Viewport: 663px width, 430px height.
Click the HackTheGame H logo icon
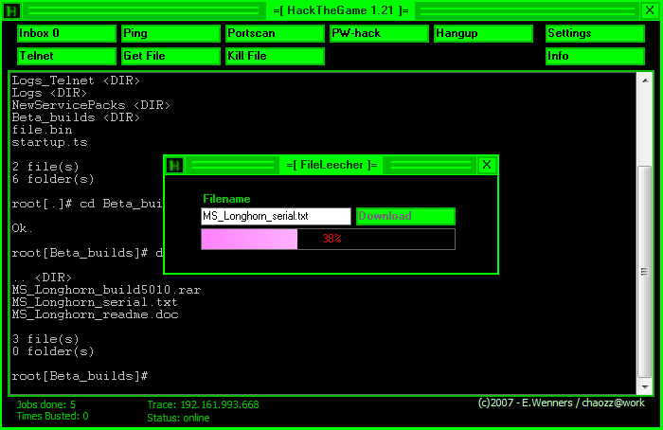11,10
